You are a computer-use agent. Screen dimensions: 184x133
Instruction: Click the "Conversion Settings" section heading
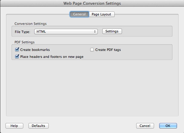pos(31,23)
